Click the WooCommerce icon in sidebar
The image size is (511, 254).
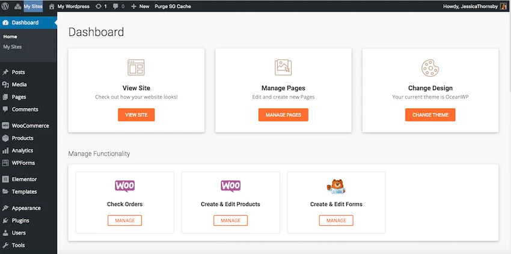(5, 125)
